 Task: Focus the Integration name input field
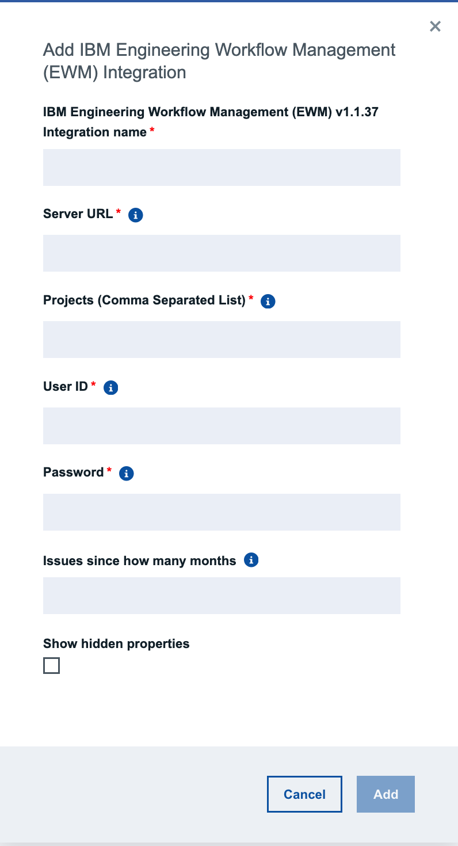[x=222, y=167]
